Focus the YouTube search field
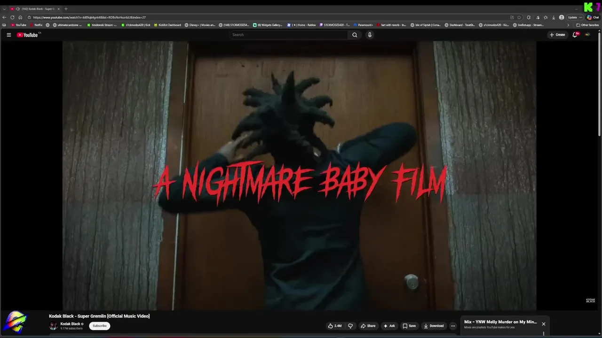The image size is (602, 338). (289, 35)
